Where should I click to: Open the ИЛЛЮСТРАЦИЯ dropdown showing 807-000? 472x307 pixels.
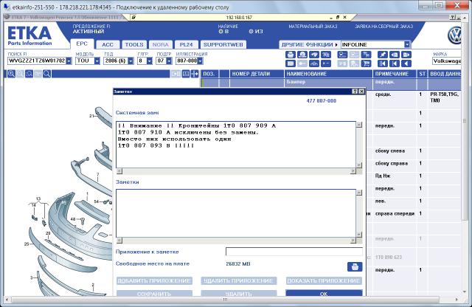[x=200, y=61]
